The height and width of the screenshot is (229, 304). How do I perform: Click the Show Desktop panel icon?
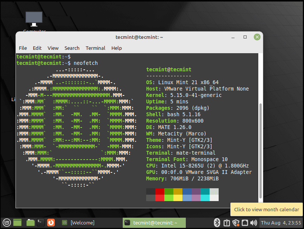(x=18, y=223)
